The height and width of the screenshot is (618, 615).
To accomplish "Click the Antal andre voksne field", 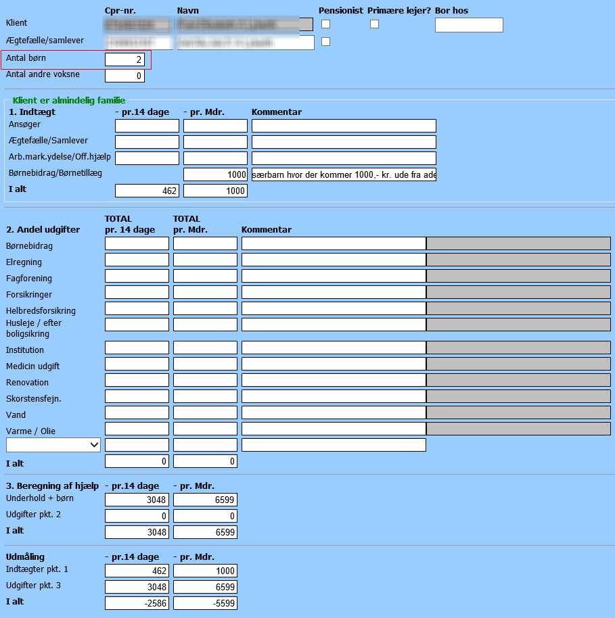I will (124, 76).
